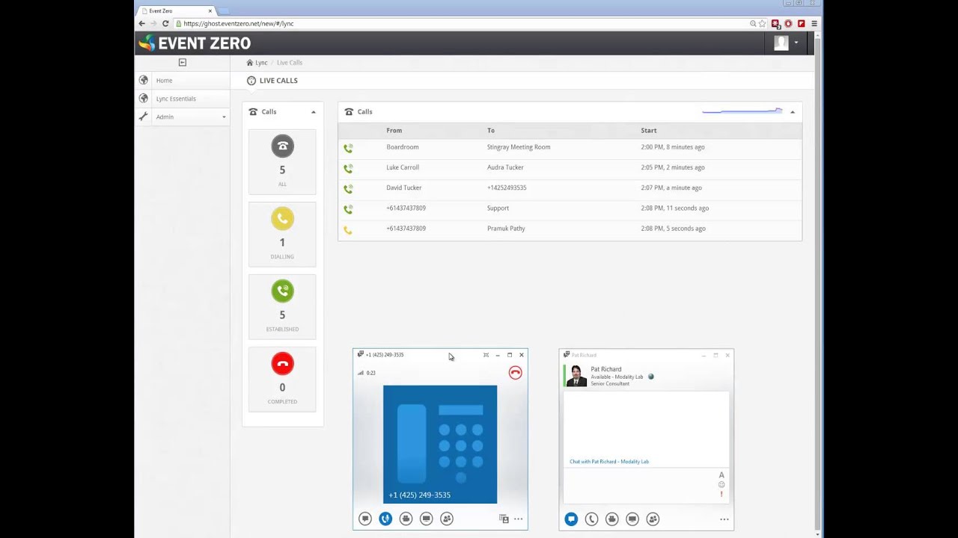Go to Home in sidebar
Viewport: 958px width, 538px height.
[x=164, y=81]
